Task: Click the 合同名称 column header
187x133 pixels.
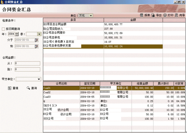Action: (x=62, y=84)
